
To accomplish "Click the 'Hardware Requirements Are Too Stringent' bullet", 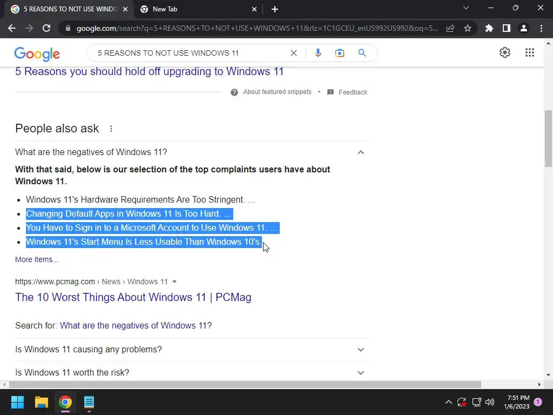I will pos(140,200).
